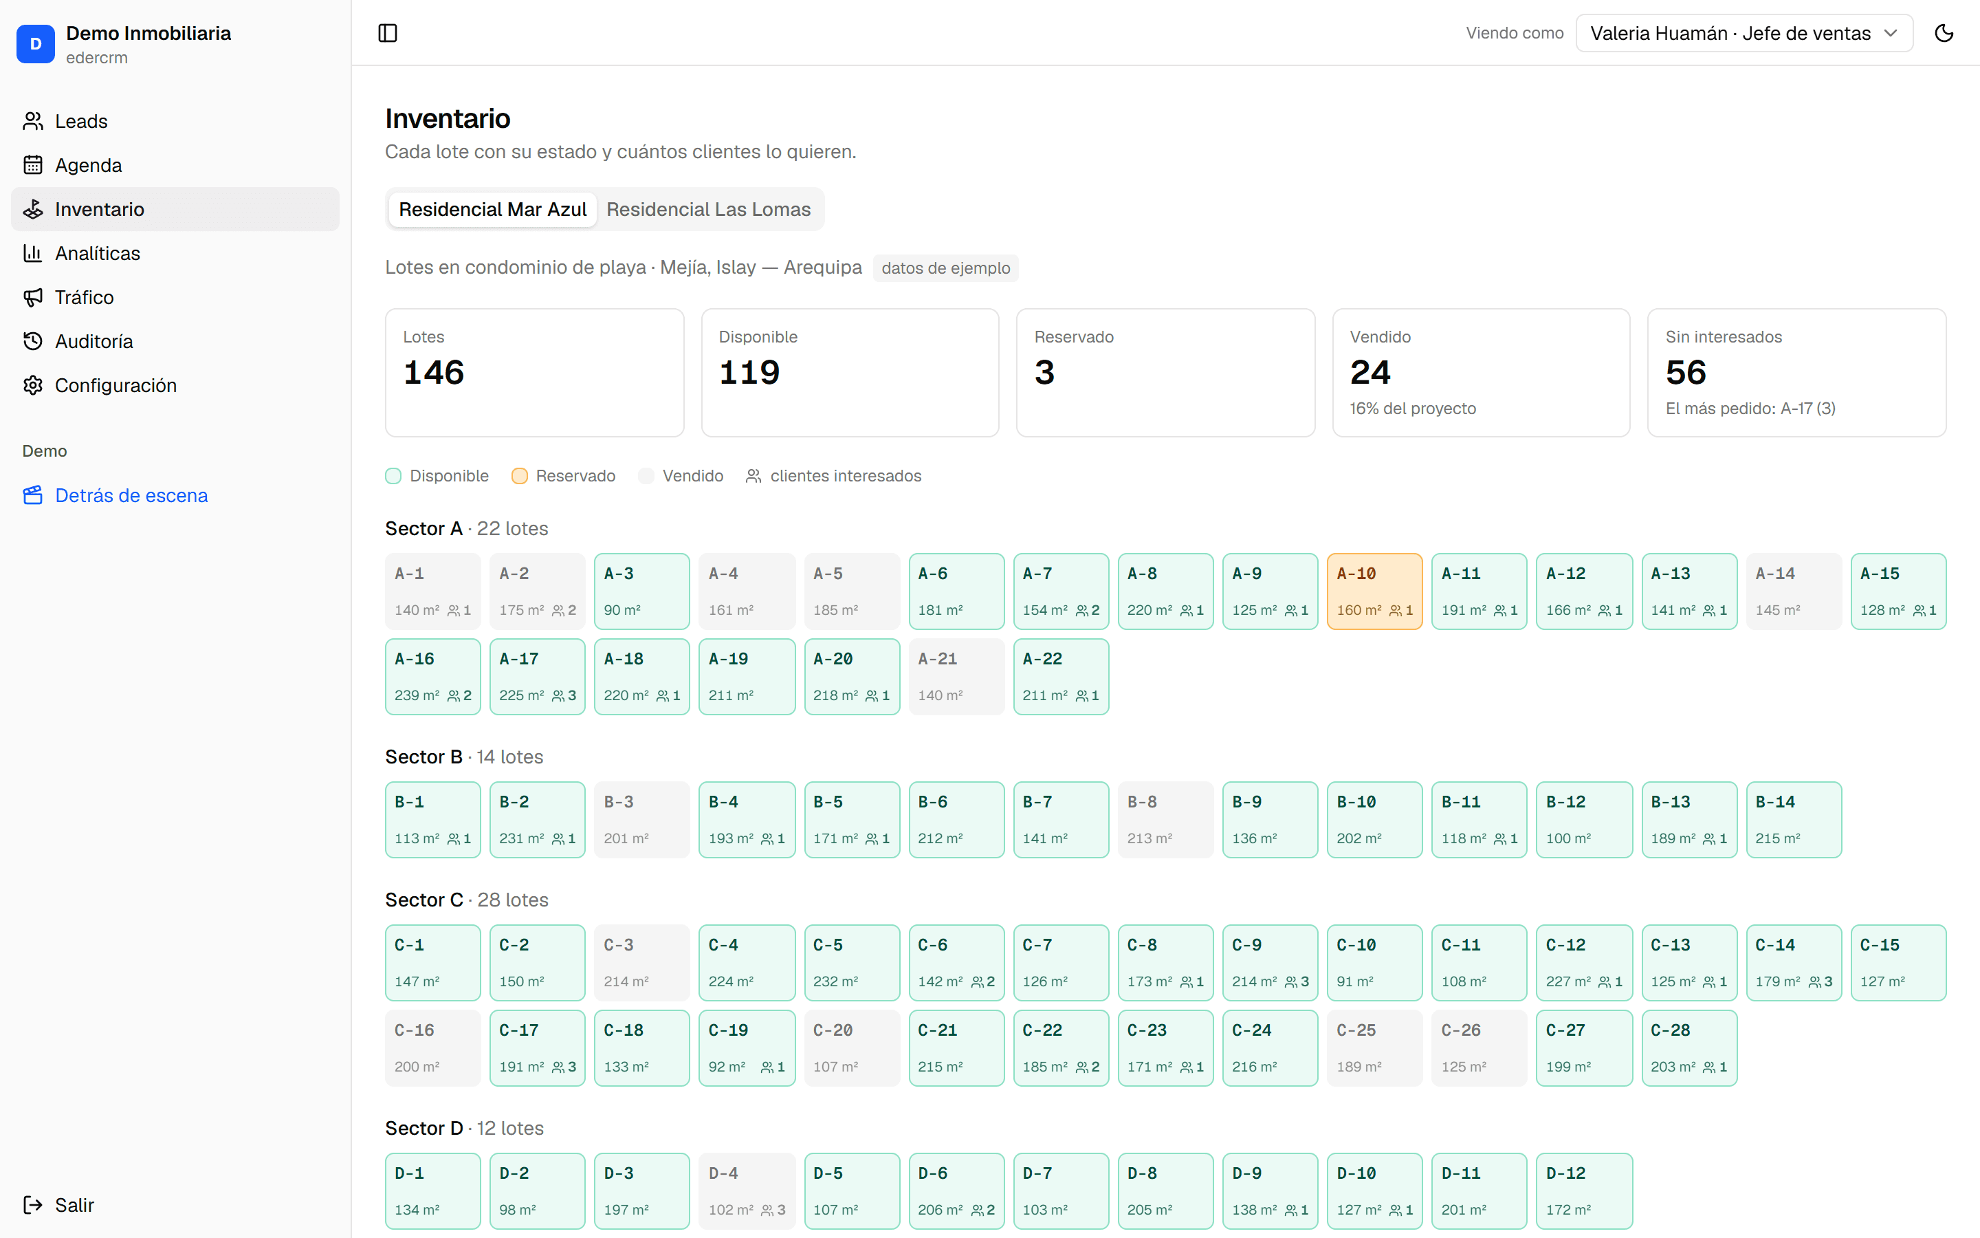Open reserved lot A-10 card

tap(1374, 591)
